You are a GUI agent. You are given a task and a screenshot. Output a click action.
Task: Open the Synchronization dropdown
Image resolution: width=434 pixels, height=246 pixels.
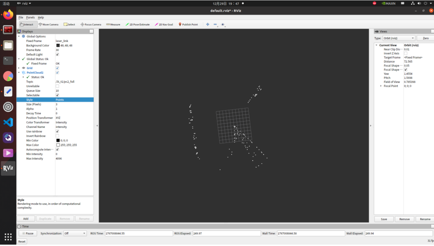[x=75, y=233]
